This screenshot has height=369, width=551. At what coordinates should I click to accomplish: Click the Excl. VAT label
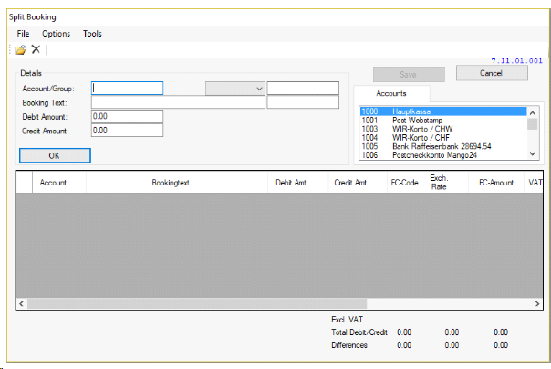click(347, 320)
